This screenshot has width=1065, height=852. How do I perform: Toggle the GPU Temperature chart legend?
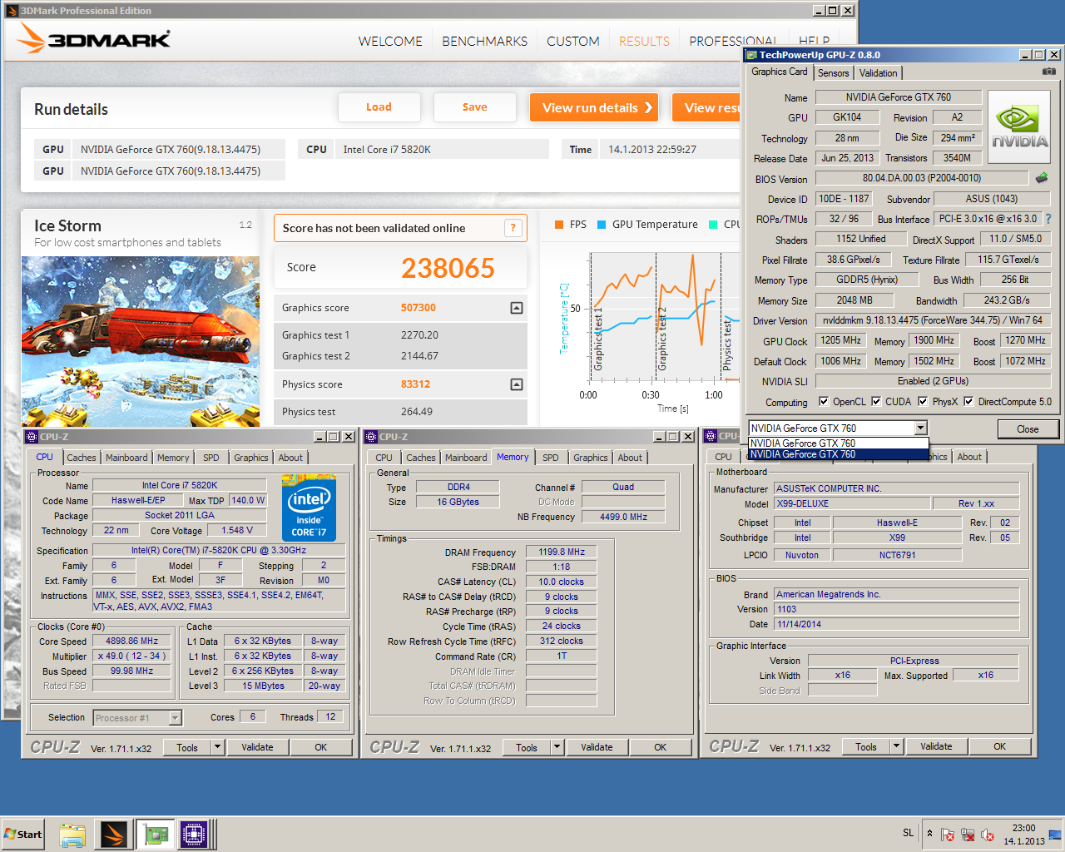(x=647, y=225)
